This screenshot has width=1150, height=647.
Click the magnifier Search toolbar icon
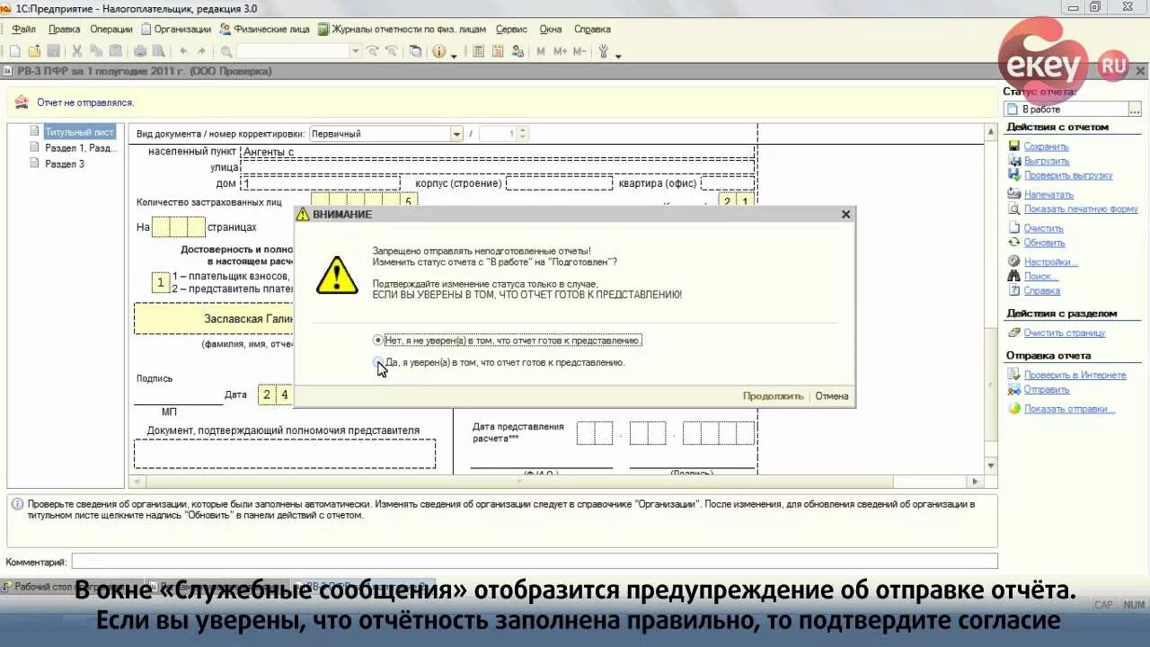pyautogui.click(x=226, y=51)
